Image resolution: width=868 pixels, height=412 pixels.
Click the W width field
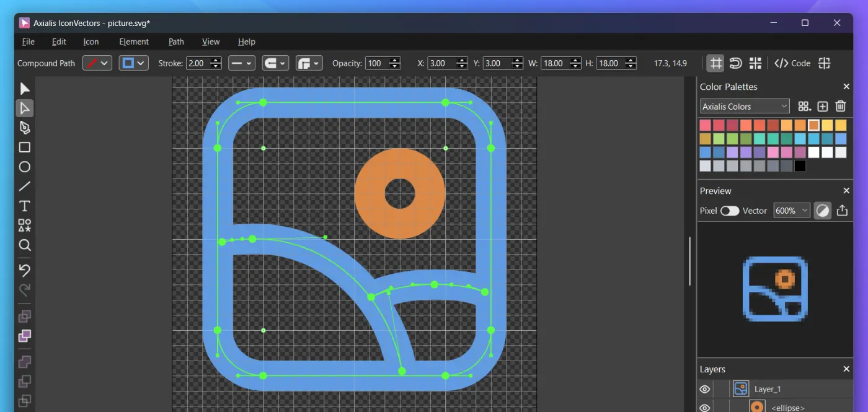pos(556,63)
